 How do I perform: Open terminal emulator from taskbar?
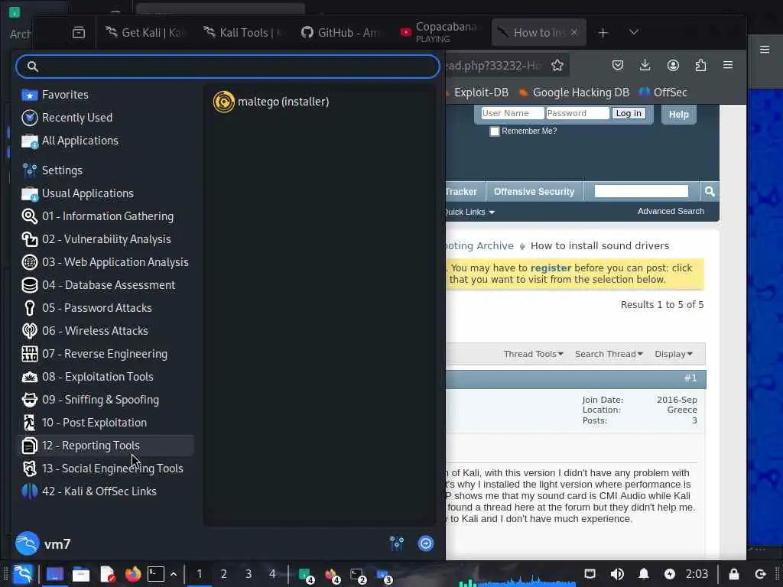[155, 574]
